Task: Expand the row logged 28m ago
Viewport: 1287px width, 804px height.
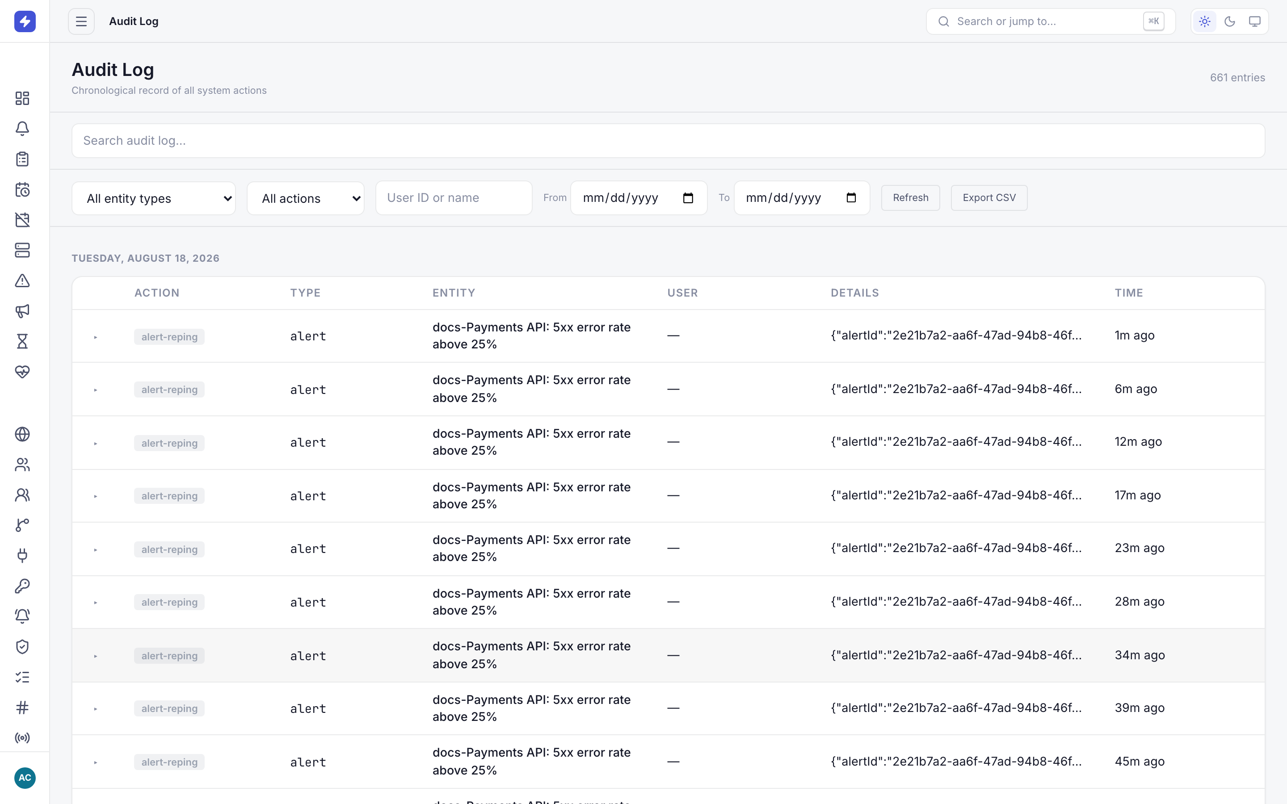Action: 96,603
